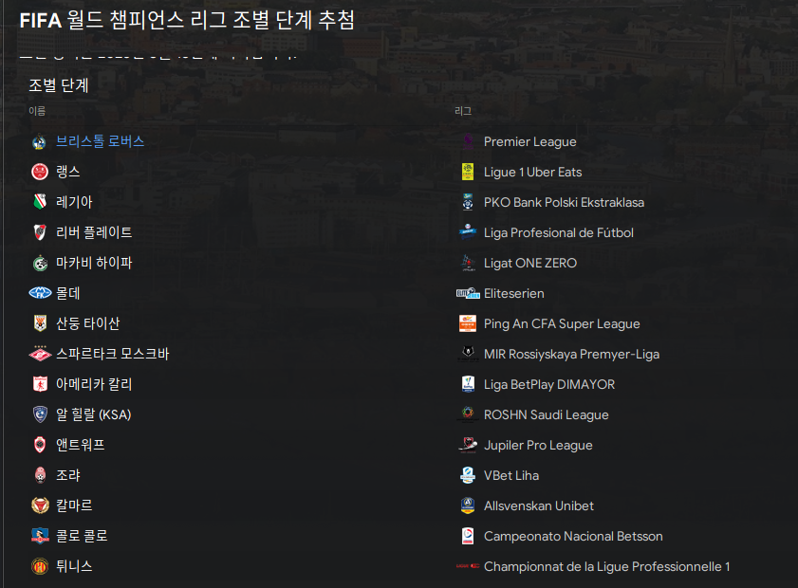Click the Liga Profesional de Fútbol logo
Viewport: 798px width, 588px height.
(468, 232)
